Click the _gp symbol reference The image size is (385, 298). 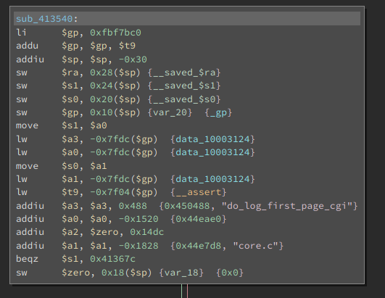[218, 112]
